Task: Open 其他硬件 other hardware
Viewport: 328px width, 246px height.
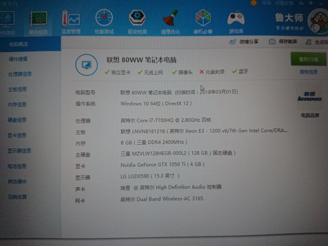Action: click(x=17, y=181)
